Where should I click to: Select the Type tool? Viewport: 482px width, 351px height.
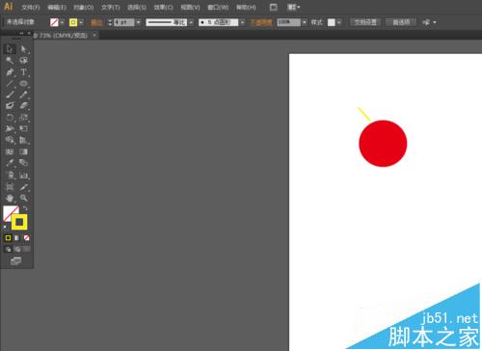tap(23, 72)
